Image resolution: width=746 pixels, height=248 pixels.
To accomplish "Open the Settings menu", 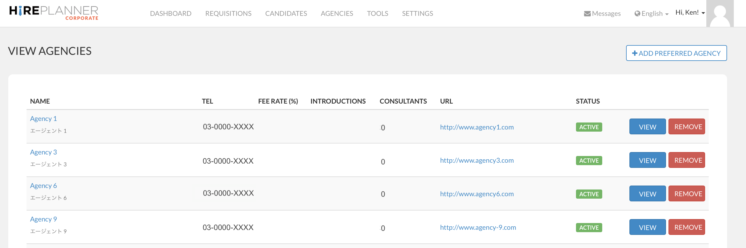I will click(417, 13).
